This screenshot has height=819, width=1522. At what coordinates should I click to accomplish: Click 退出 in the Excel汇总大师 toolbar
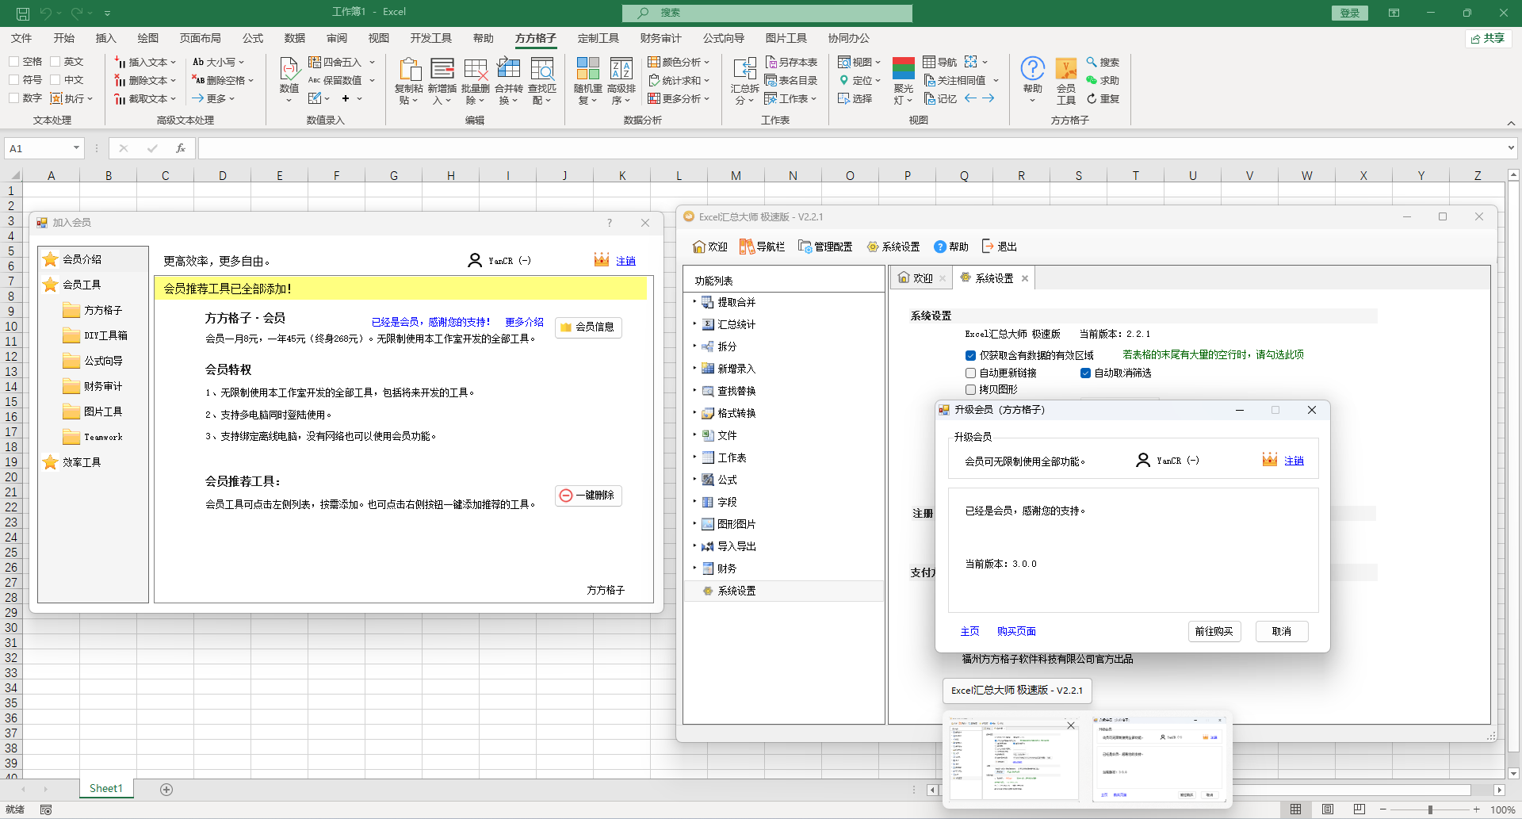[x=999, y=247]
